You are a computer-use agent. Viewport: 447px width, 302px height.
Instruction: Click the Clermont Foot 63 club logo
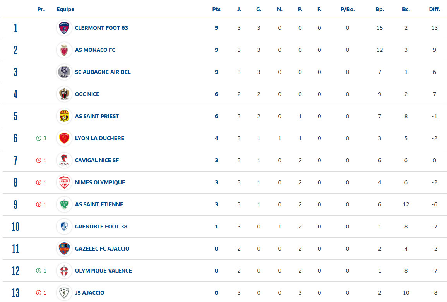(64, 28)
